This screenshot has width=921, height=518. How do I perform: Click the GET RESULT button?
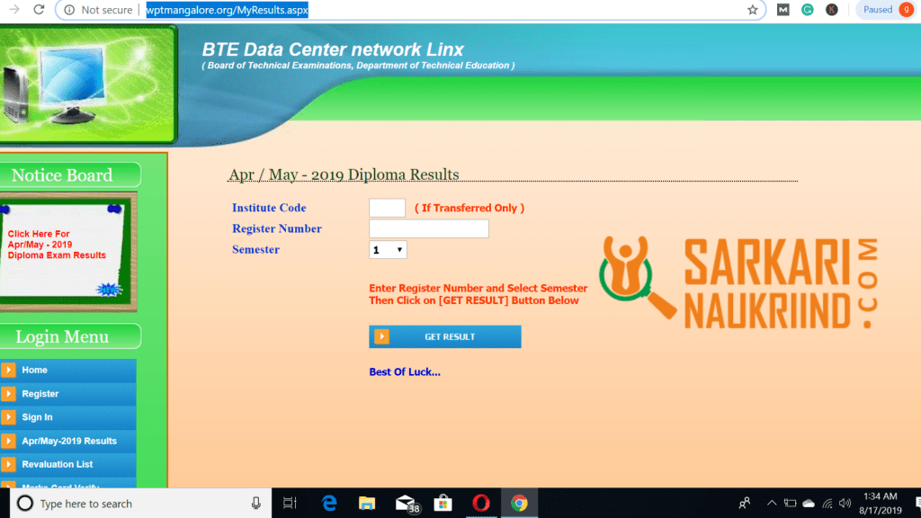444,336
